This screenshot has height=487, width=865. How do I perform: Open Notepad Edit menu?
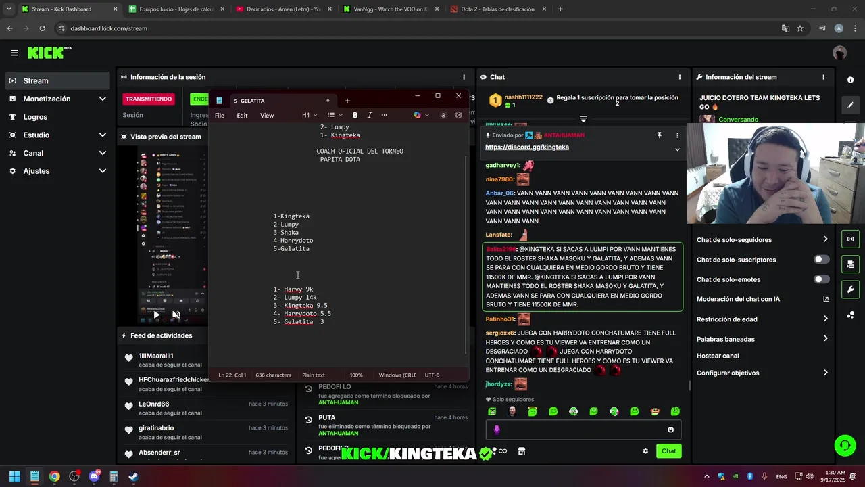242,116
